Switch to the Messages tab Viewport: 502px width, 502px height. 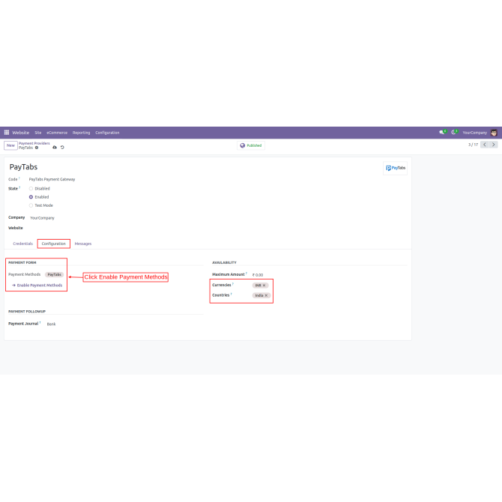tap(83, 244)
